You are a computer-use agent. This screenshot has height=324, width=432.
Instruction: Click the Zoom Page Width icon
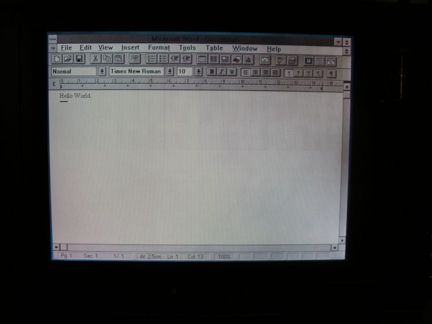331,61
